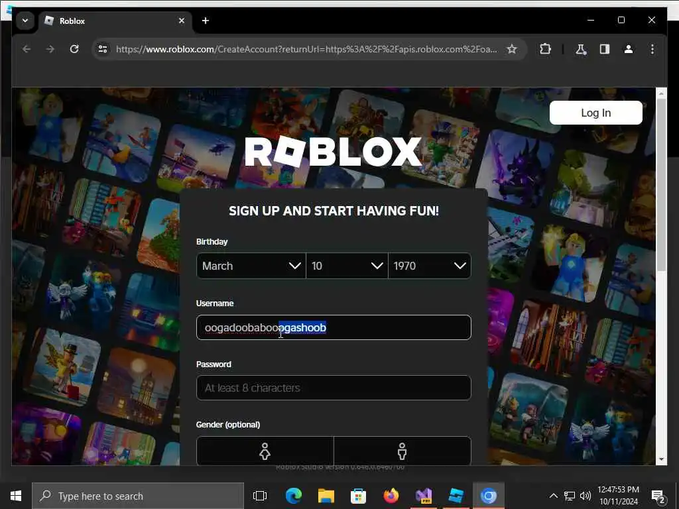Switch to Roblox Studio on the taskbar
This screenshot has height=509, width=679.
(x=456, y=496)
